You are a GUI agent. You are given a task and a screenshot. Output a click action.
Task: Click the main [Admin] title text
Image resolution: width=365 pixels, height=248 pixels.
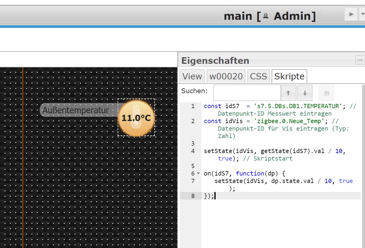click(x=270, y=16)
